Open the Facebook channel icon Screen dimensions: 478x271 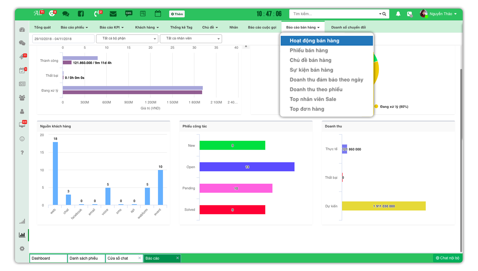[x=81, y=14]
